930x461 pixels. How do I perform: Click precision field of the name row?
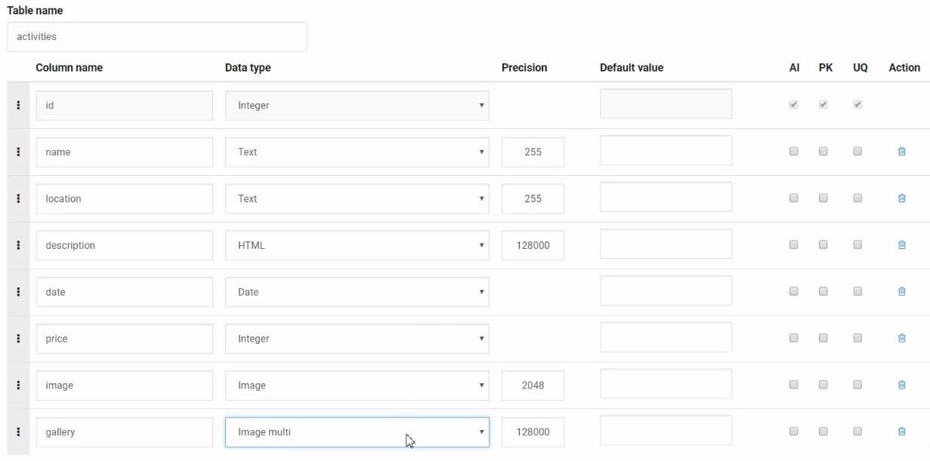click(533, 152)
